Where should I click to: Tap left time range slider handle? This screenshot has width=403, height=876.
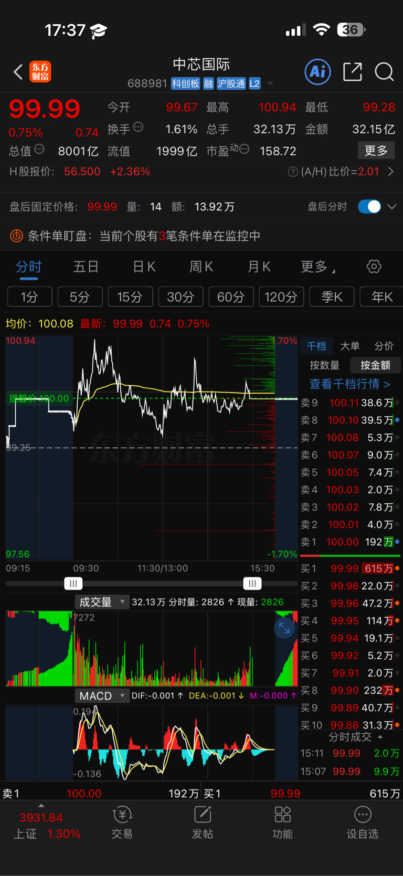tap(73, 584)
